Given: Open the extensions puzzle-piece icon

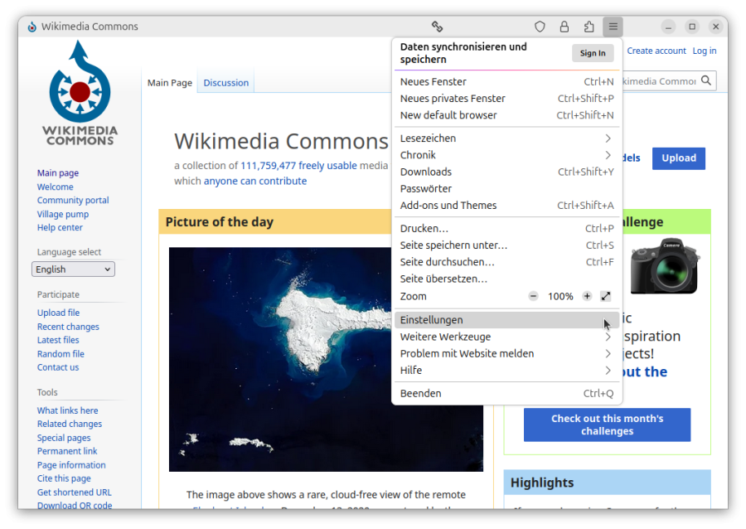Looking at the screenshot, I should point(589,27).
